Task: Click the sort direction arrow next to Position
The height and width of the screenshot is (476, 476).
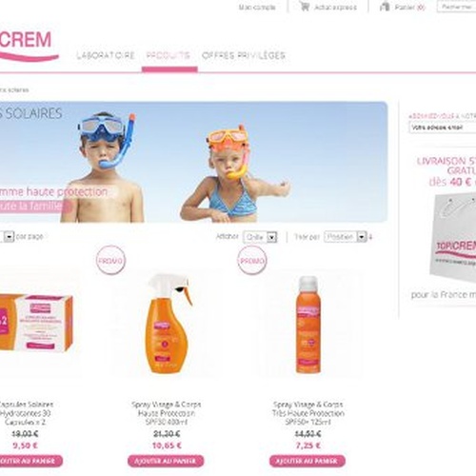Action: (x=370, y=237)
